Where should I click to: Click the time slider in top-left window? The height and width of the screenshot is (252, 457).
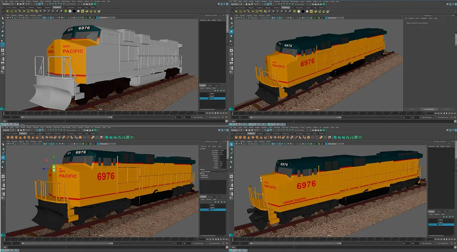pyautogui.click(x=99, y=113)
